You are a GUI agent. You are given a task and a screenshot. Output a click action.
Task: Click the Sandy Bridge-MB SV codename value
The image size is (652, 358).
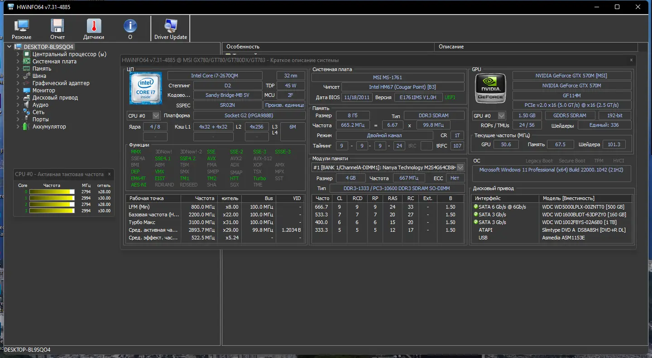click(228, 95)
